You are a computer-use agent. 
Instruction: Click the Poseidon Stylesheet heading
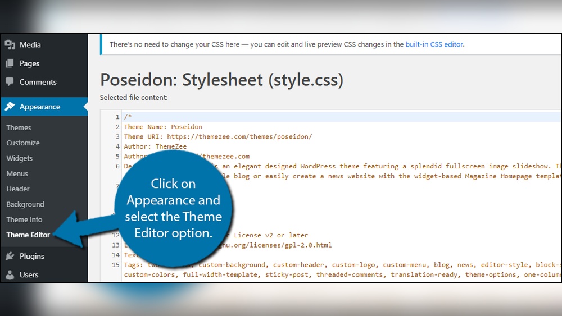tap(221, 80)
